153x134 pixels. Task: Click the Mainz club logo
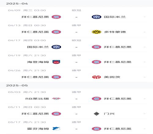(96, 77)
